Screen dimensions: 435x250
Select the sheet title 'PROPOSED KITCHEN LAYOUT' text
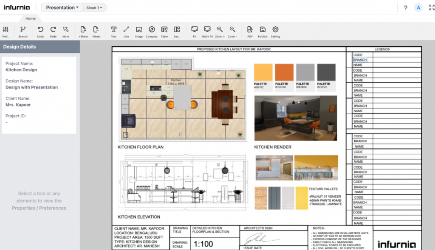coord(234,49)
